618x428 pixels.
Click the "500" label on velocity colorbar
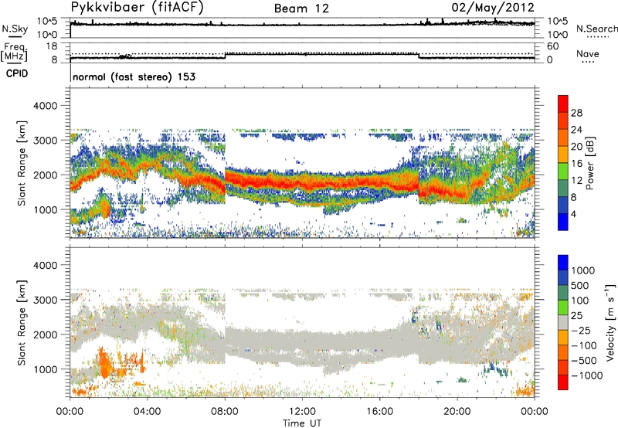click(580, 286)
